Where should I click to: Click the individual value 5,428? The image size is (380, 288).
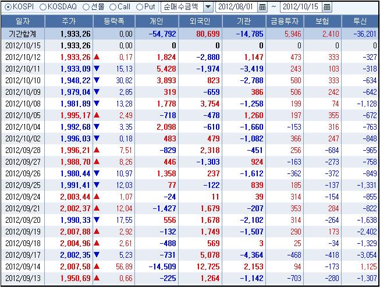pos(166,69)
